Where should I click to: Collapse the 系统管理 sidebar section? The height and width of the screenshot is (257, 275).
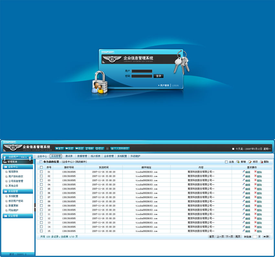[x=18, y=191]
